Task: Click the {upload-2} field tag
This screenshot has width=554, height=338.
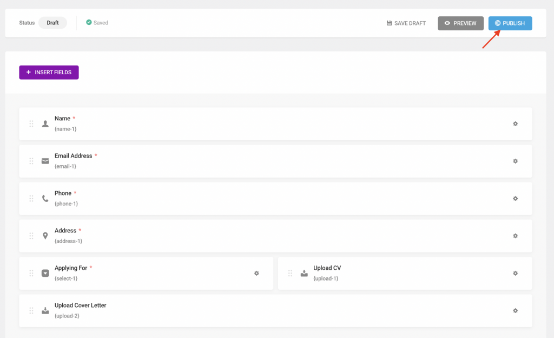Action: click(67, 316)
